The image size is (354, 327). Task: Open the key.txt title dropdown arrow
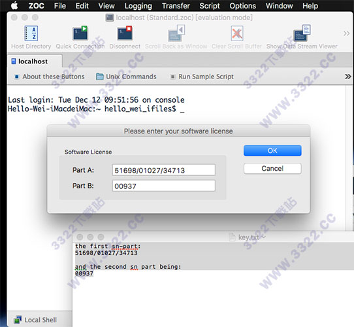click(264, 237)
